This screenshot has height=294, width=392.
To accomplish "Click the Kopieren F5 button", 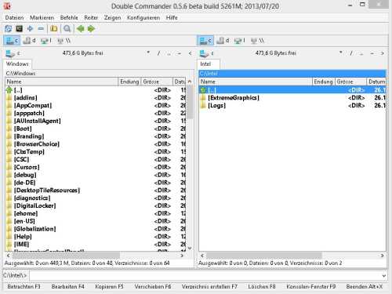I will coord(109,286).
